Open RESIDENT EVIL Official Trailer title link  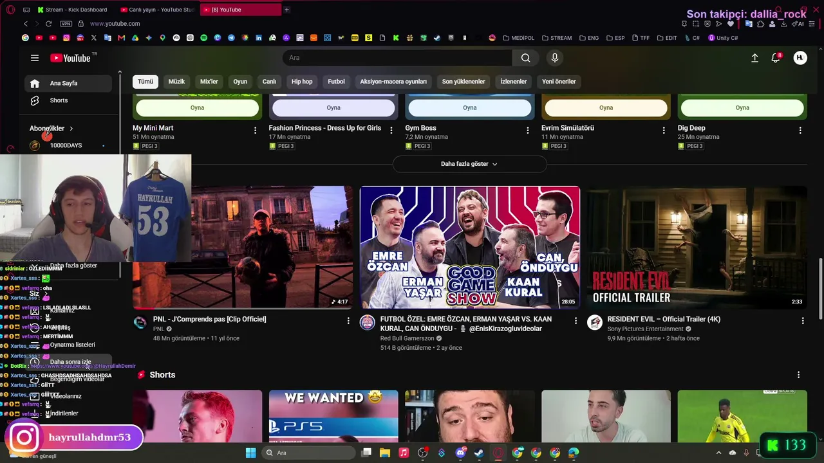664,319
